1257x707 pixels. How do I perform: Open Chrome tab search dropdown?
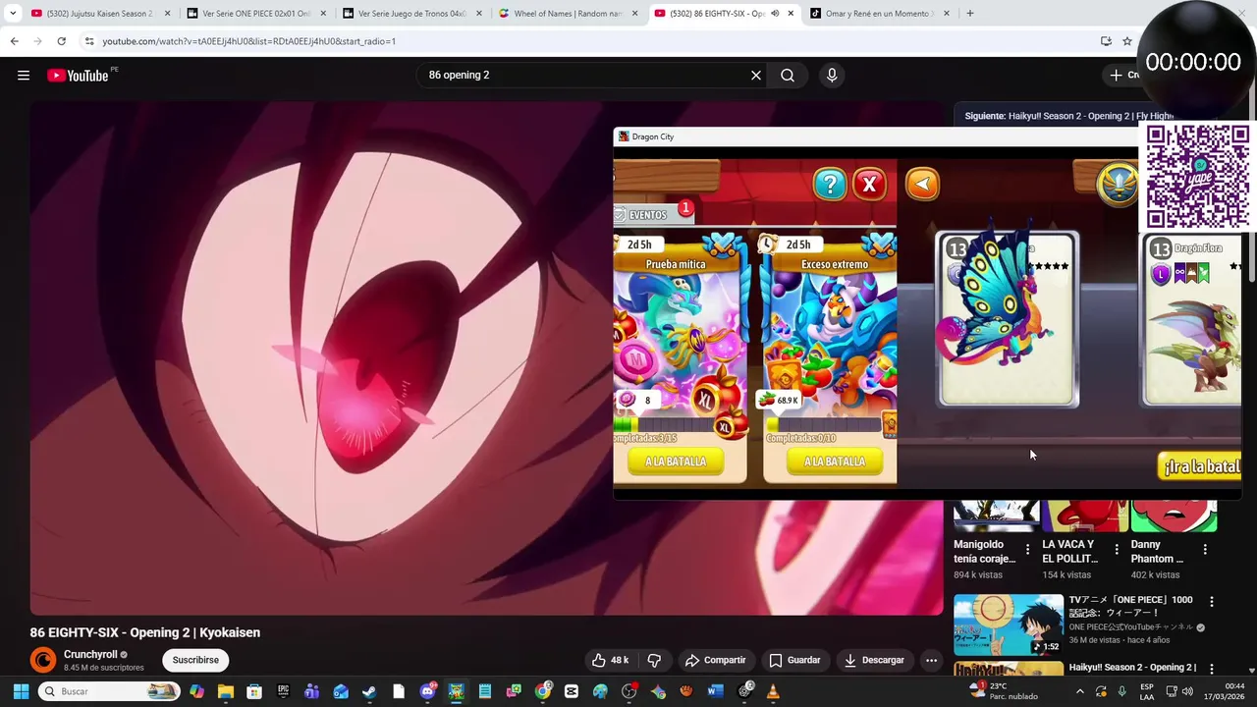click(13, 14)
